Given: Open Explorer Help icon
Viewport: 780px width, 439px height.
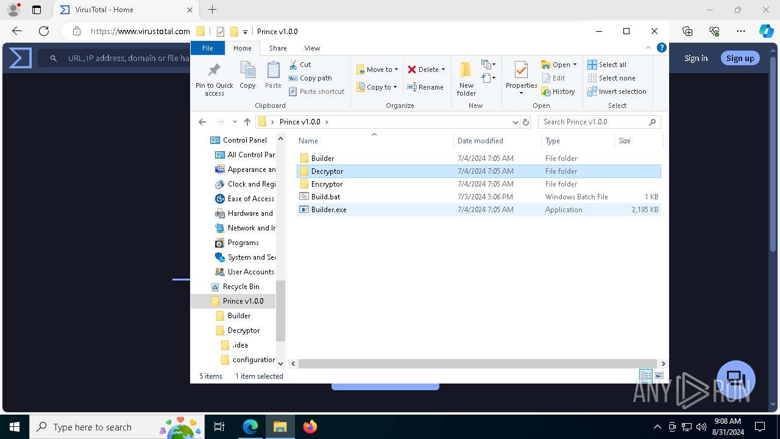Looking at the screenshot, I should click(x=662, y=48).
